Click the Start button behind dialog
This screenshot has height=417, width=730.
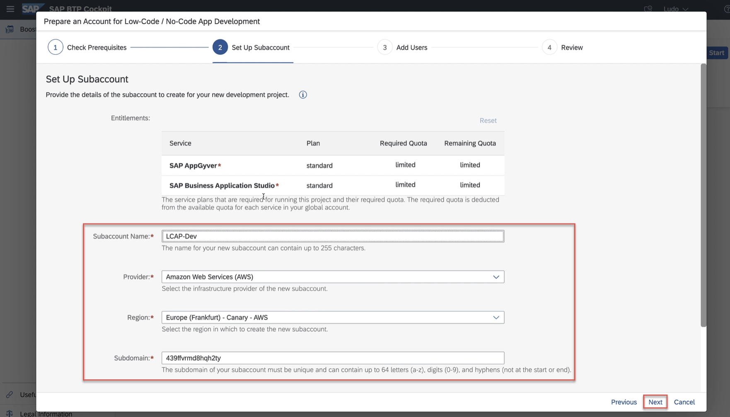pyautogui.click(x=717, y=53)
